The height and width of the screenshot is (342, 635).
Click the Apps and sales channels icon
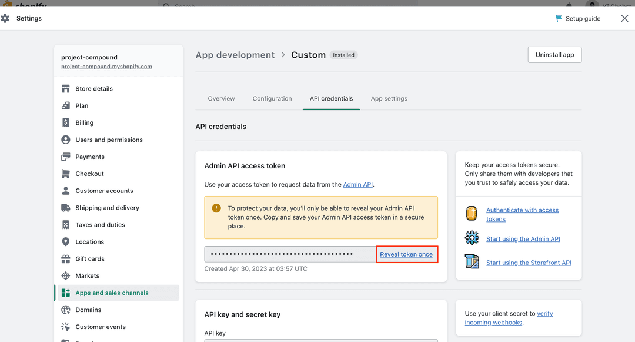tap(66, 293)
